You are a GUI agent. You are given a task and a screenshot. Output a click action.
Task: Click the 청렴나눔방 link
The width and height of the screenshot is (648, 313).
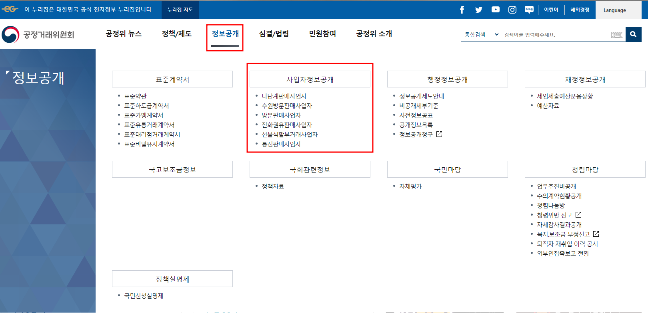click(x=551, y=206)
